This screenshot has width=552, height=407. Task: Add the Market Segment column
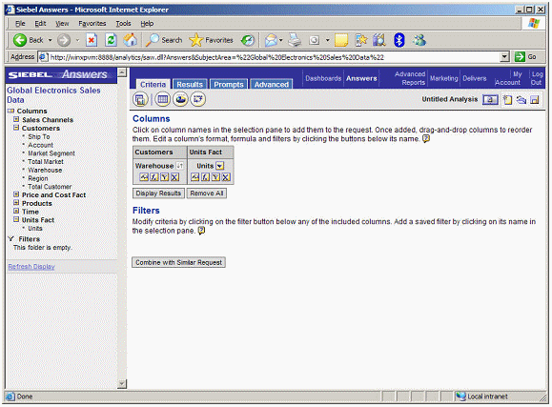coord(51,153)
